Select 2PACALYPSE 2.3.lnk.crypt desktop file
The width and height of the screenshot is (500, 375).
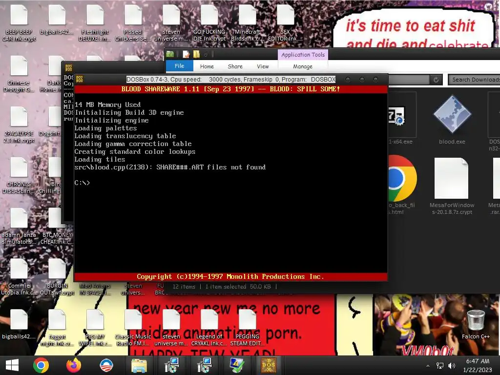[19, 125]
